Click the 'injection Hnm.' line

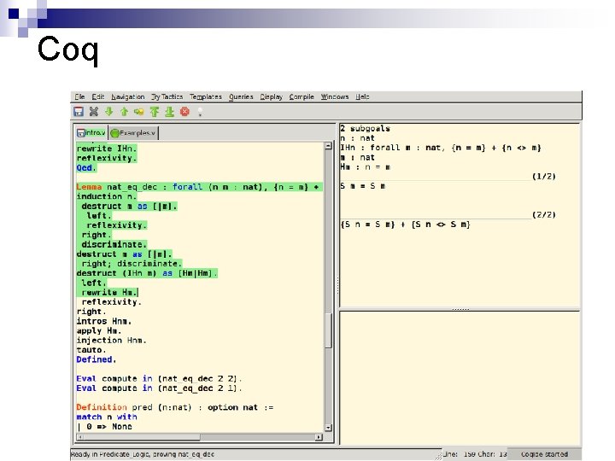pyautogui.click(x=111, y=341)
